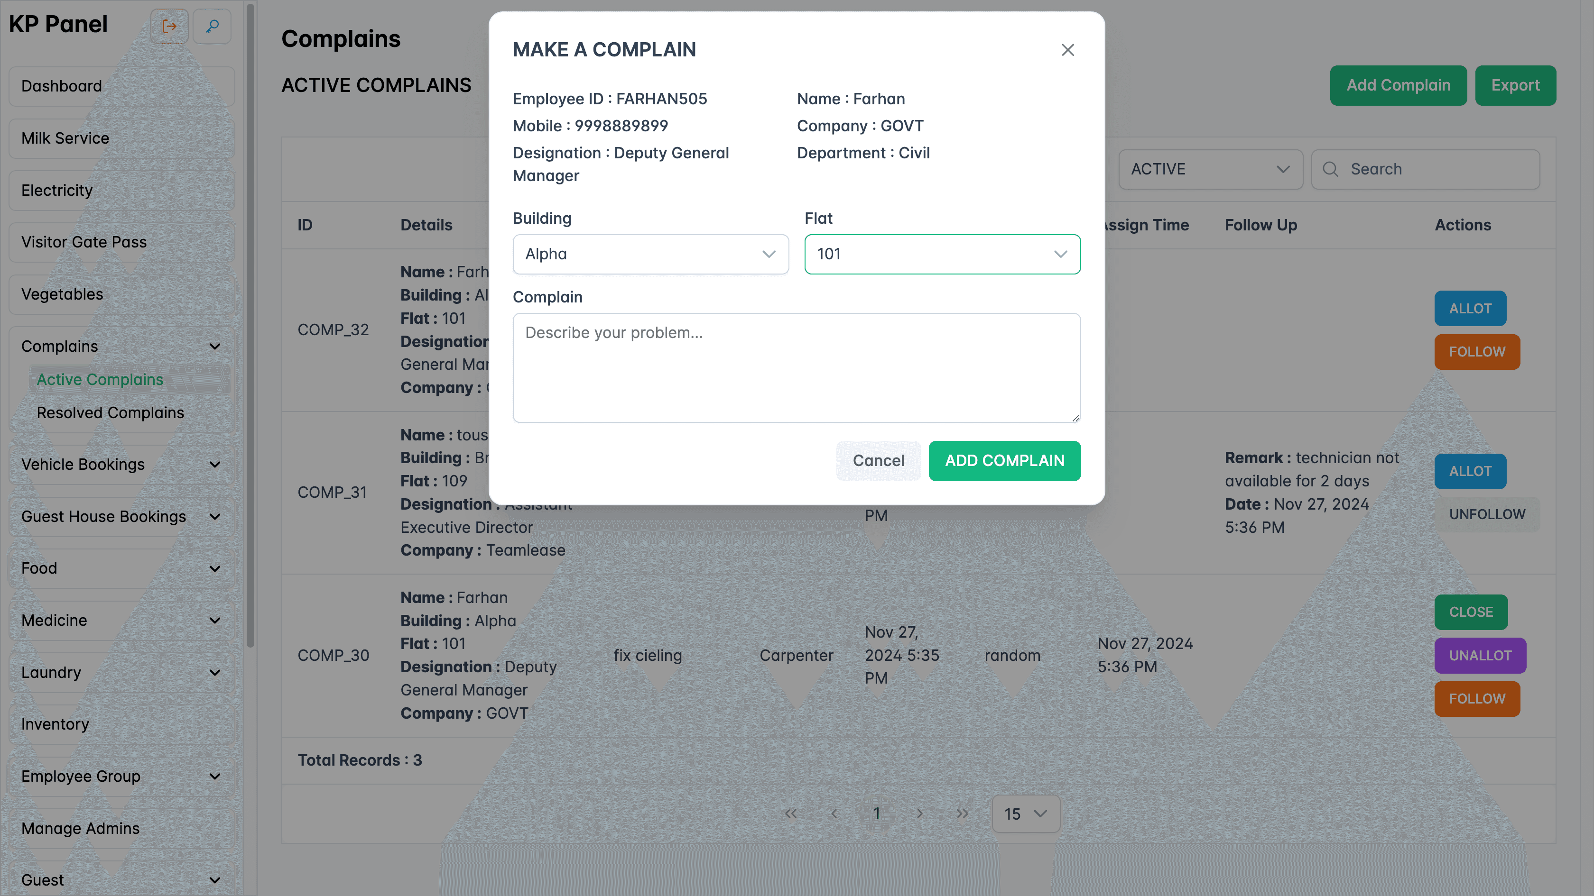Jump to last page using double-right chevron

click(x=963, y=814)
